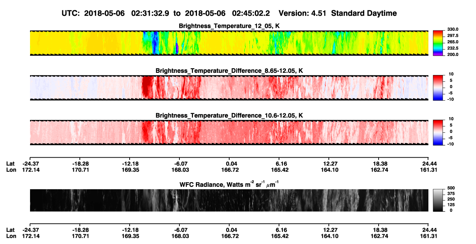Click latitude -18.28 on the axis above WFC title
Viewport: 476px width, 244px height.
(x=81, y=164)
